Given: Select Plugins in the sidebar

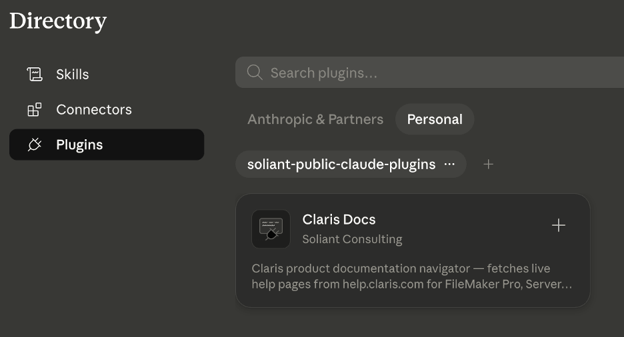Looking at the screenshot, I should pos(107,145).
